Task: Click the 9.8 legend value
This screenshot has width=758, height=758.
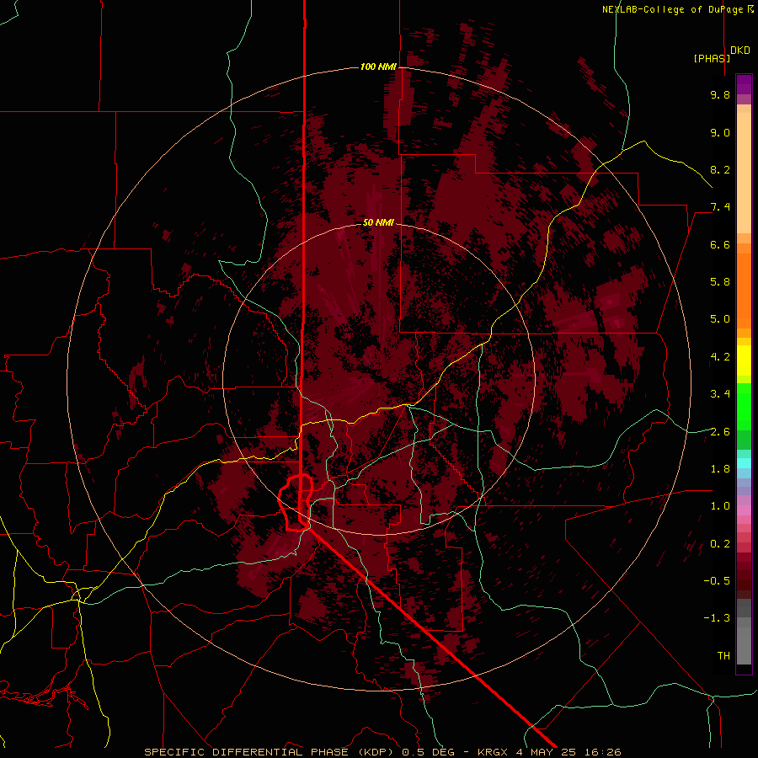Action: [720, 94]
